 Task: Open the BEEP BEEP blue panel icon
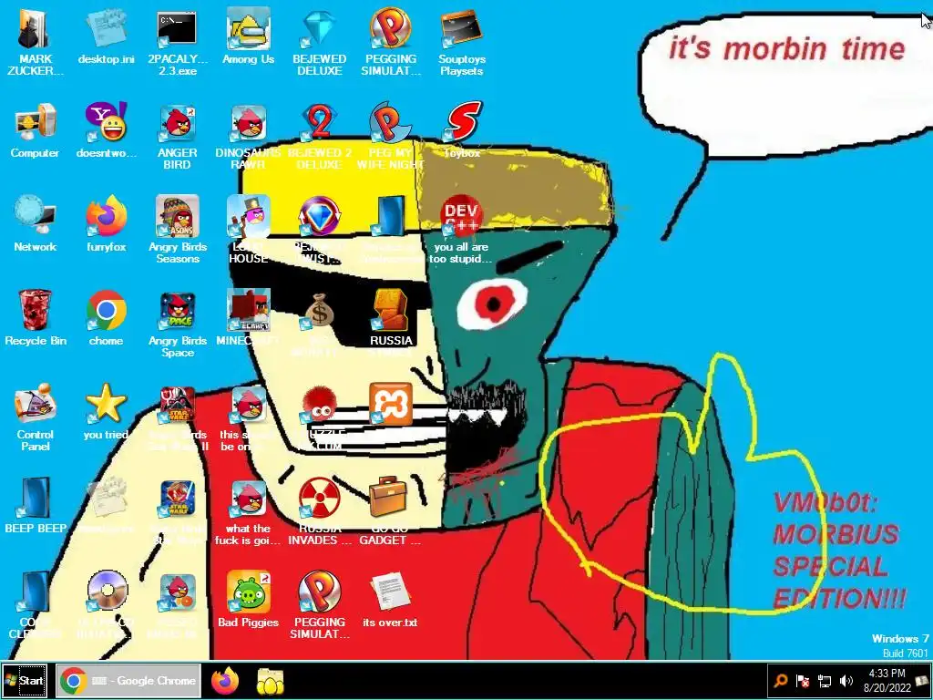click(35, 499)
